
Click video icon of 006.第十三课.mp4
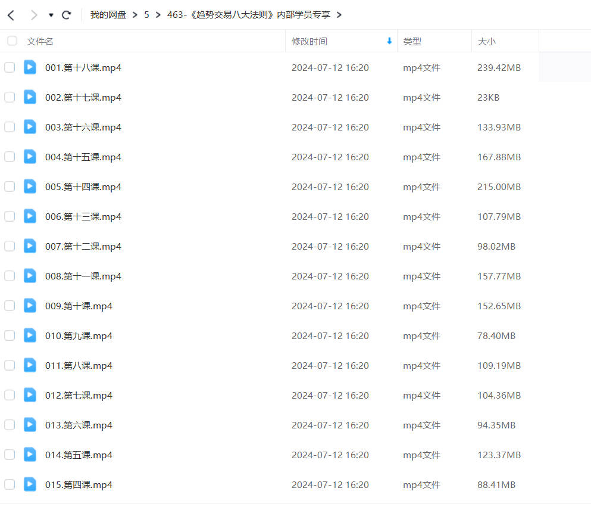[30, 216]
